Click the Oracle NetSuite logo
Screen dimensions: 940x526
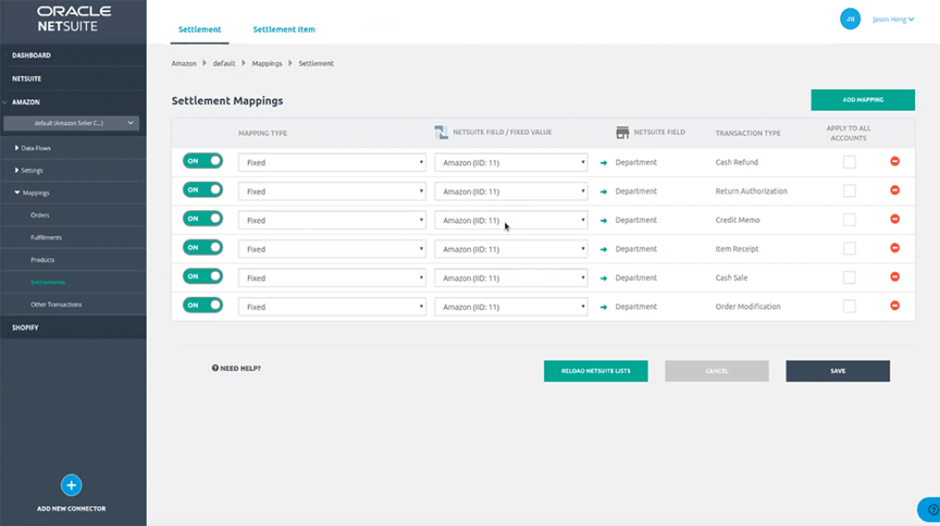pos(73,19)
